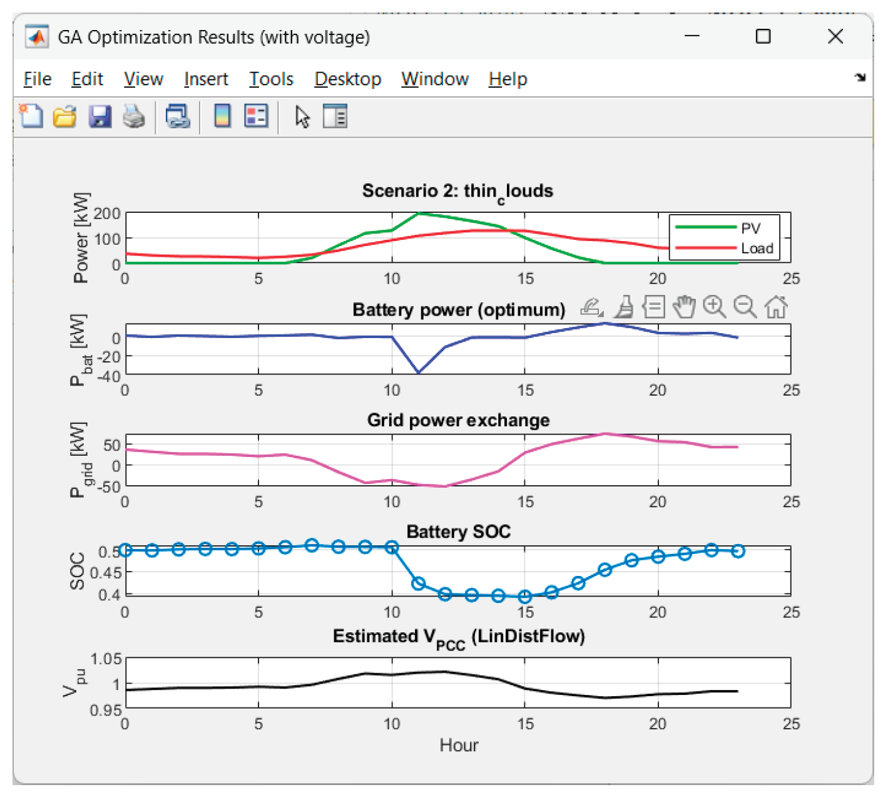Click the Zoom Out magnifier icon

(745, 307)
